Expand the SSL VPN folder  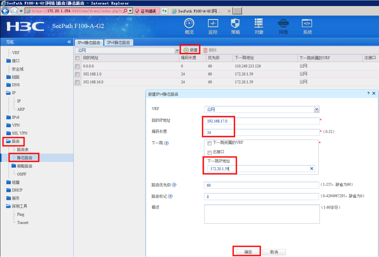click(x=17, y=133)
